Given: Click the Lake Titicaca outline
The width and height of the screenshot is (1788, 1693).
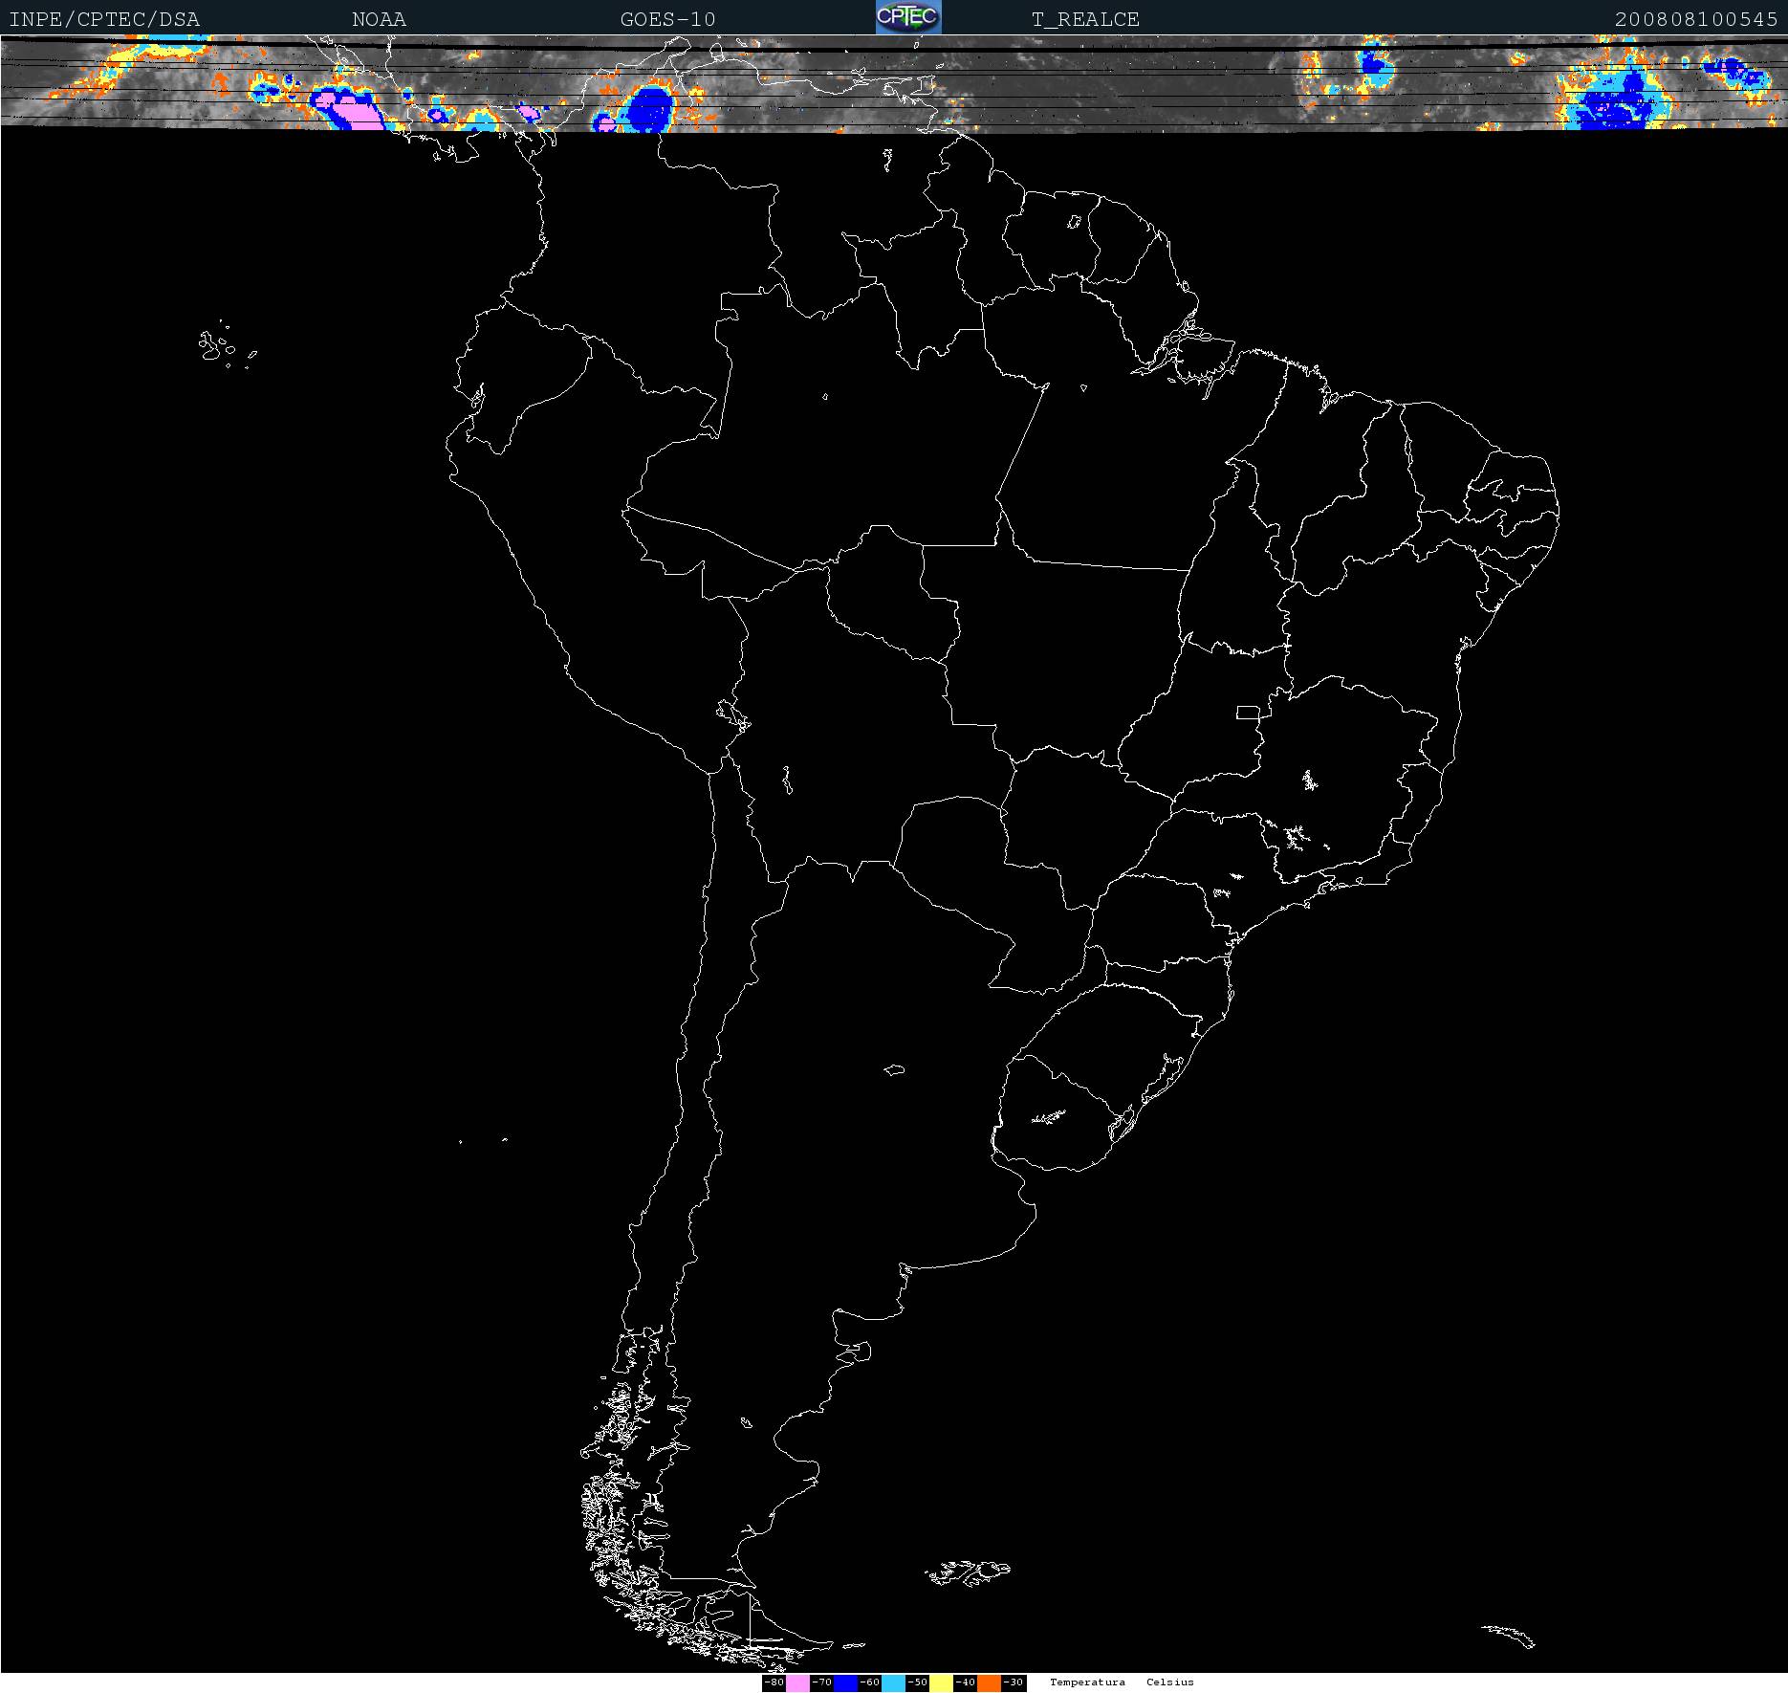Looking at the screenshot, I should click(731, 713).
